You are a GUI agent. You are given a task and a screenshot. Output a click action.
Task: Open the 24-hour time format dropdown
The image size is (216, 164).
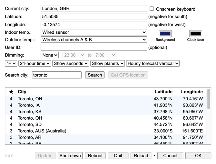pos(34,63)
